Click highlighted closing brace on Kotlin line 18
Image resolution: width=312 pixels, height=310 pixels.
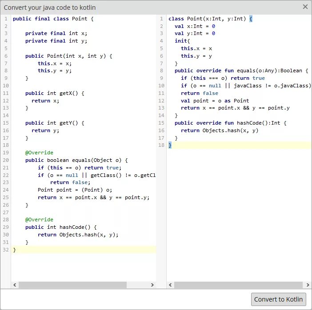coord(170,145)
